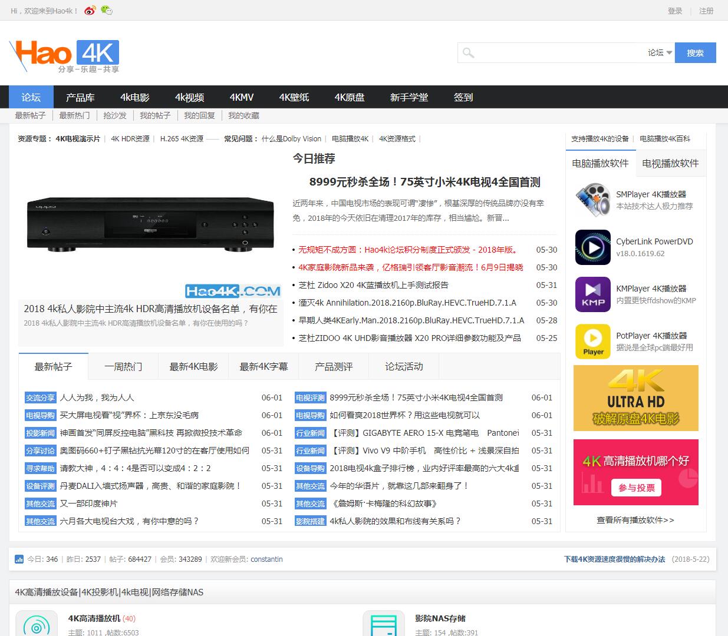
Task: Open 查看所有播放软件>> link
Action: pos(635,520)
